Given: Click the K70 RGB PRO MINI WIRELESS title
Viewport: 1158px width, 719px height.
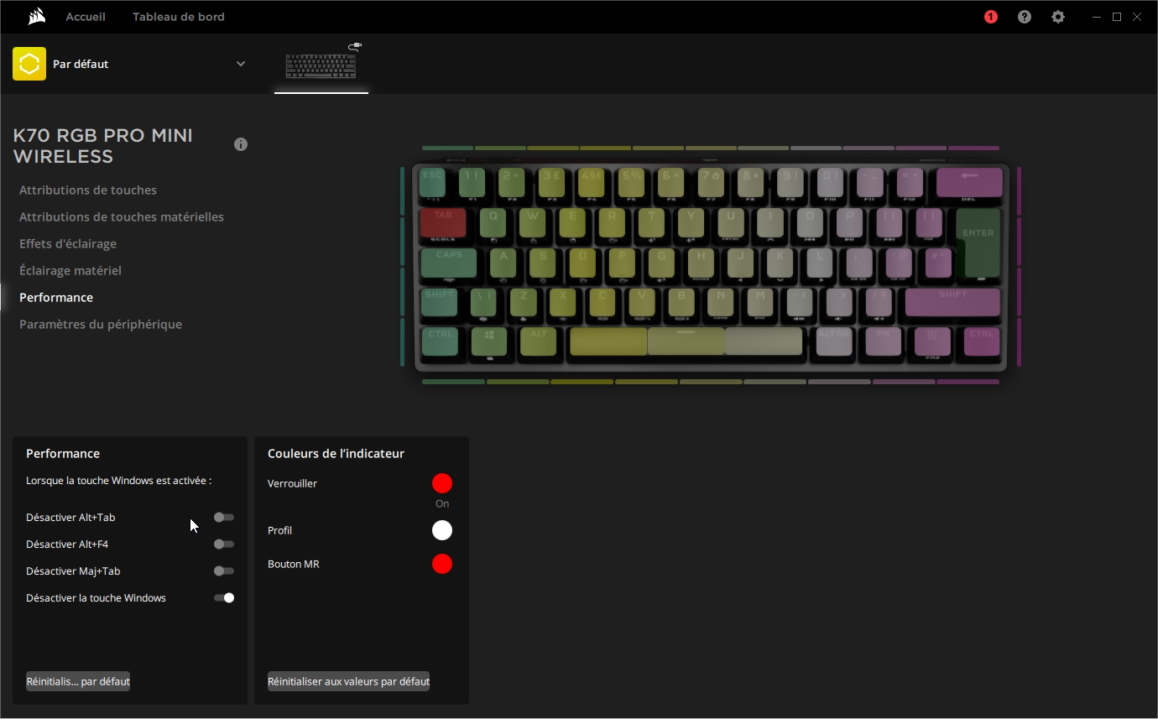Looking at the screenshot, I should (103, 146).
